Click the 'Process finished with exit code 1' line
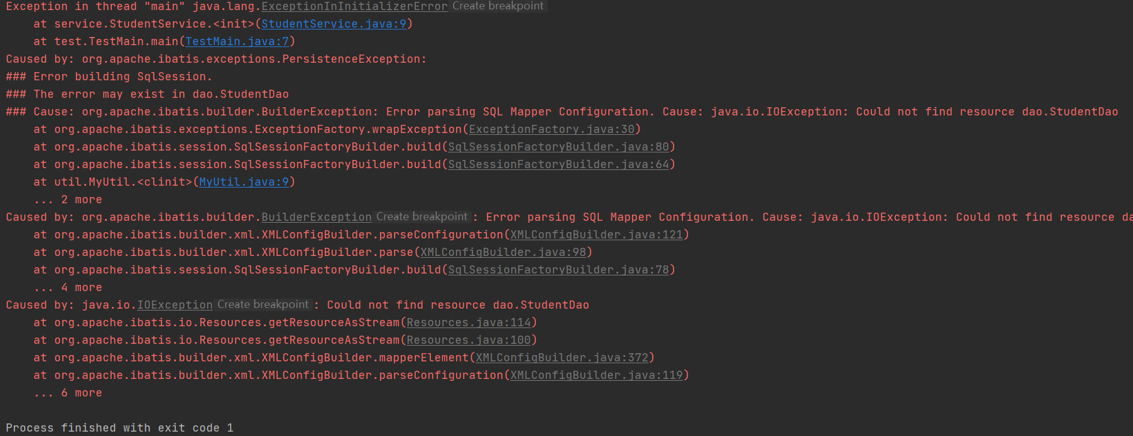This screenshot has width=1133, height=436. (x=119, y=428)
